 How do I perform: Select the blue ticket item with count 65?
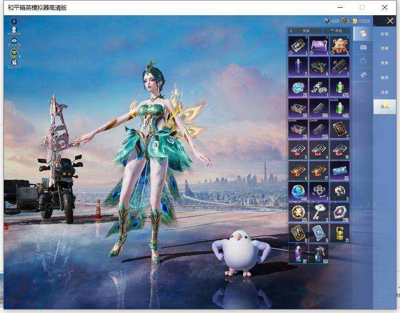click(x=340, y=171)
